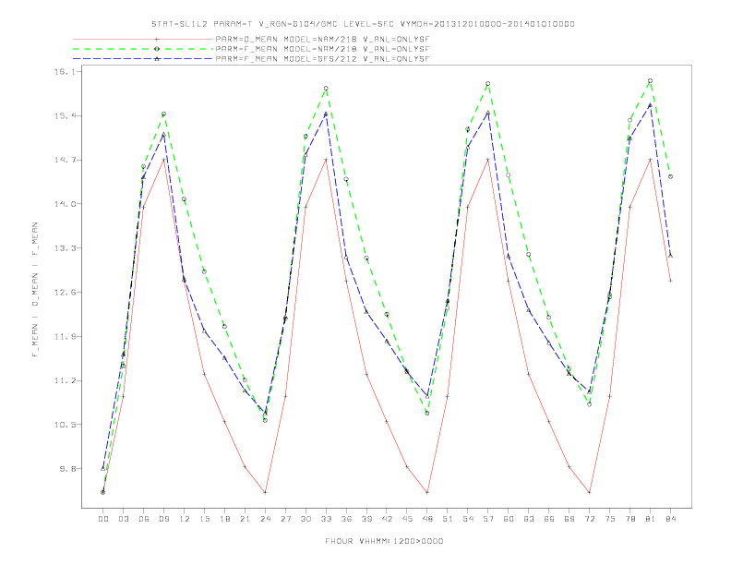Click x-axis tick label 12
This screenshot has width=731, height=565.
coord(185,519)
